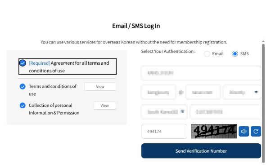Screen dimensions: 271x168
Task: View Collection of personal Information & Permission
Action: point(105,106)
